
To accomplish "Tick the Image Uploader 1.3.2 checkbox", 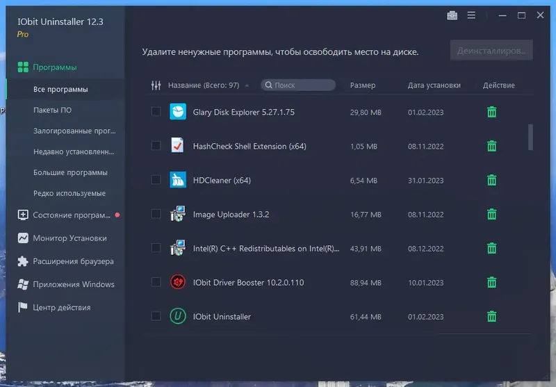I will [156, 214].
